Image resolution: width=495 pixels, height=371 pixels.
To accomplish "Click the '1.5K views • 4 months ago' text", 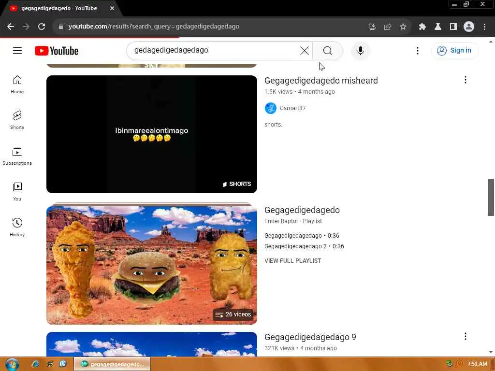I will point(300,92).
